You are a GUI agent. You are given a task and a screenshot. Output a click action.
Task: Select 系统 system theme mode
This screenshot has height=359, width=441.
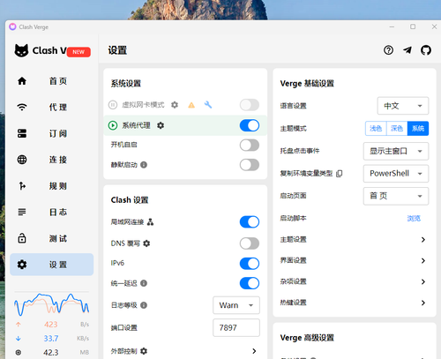pyautogui.click(x=418, y=129)
